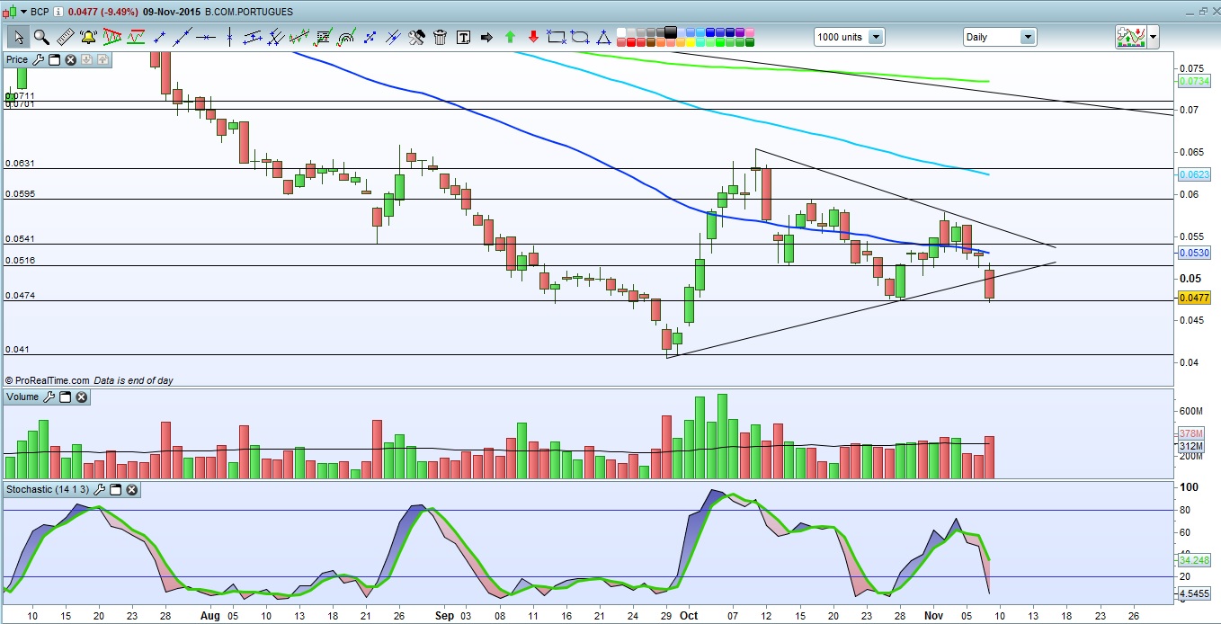
Task: Choose the ellipse drawing tool
Action: [x=579, y=37]
